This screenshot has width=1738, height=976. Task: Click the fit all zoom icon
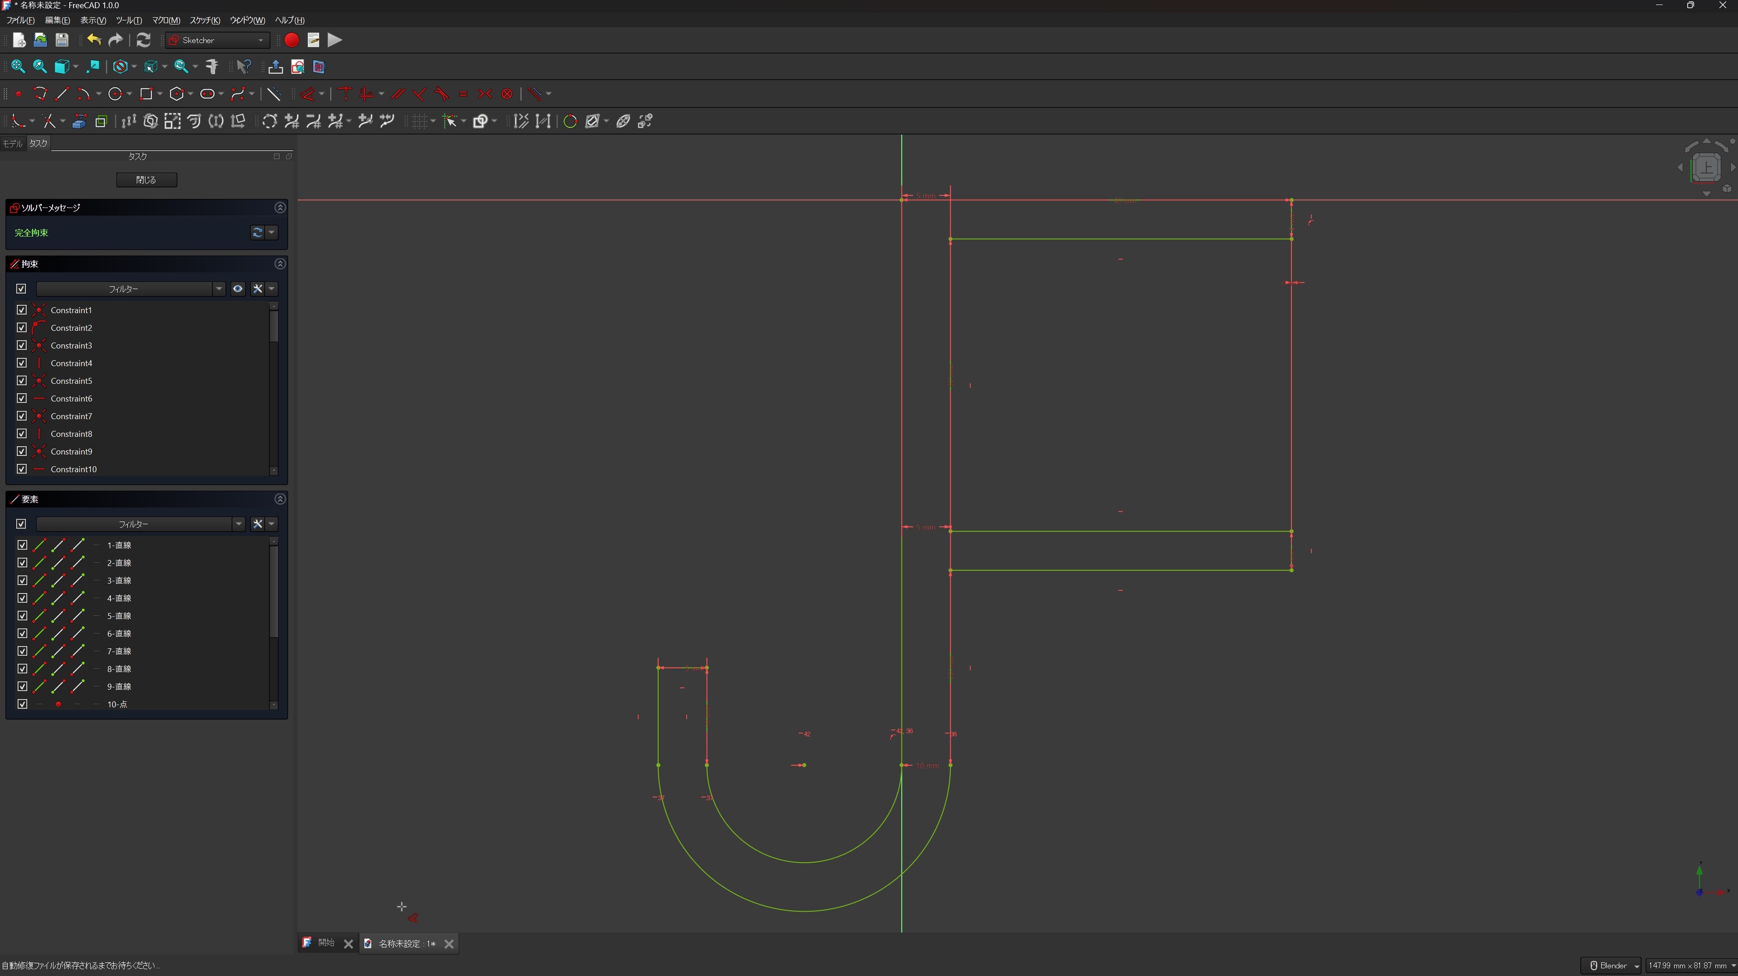click(18, 66)
